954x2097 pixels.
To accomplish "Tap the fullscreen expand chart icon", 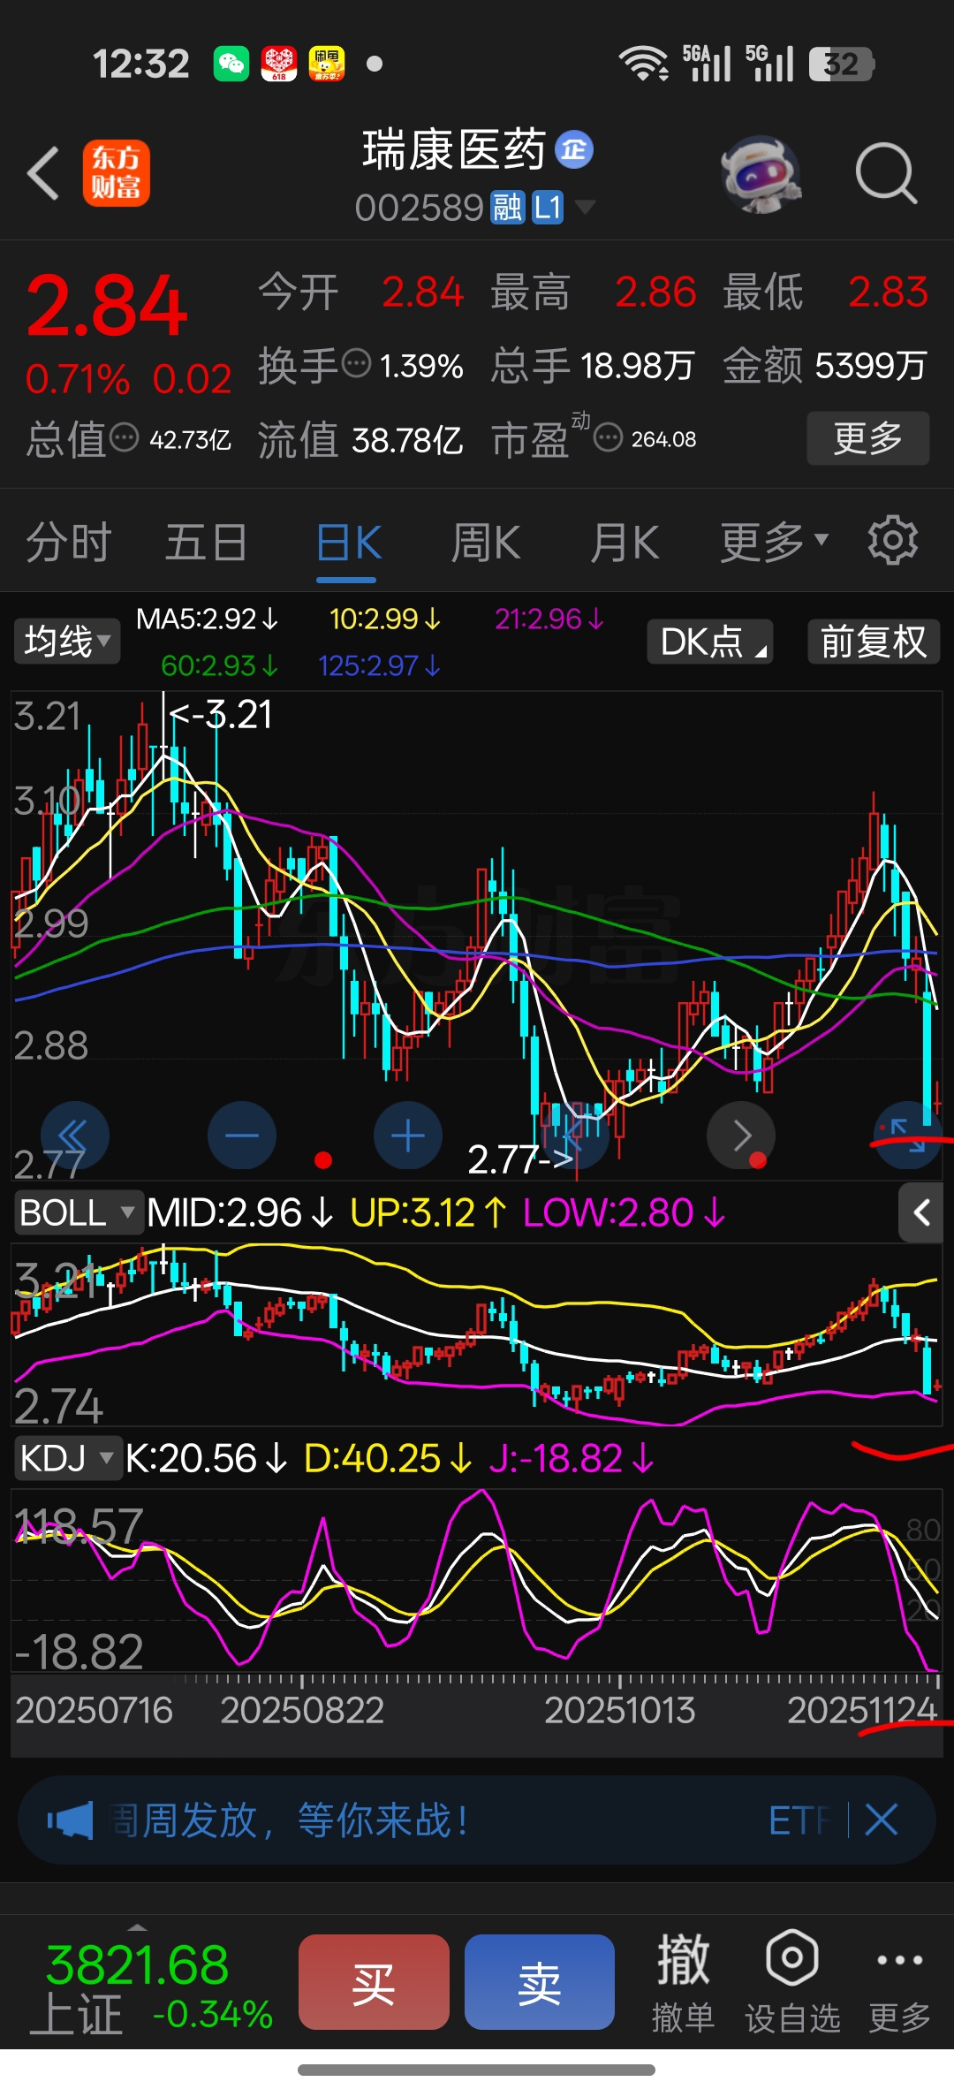I will tap(907, 1136).
